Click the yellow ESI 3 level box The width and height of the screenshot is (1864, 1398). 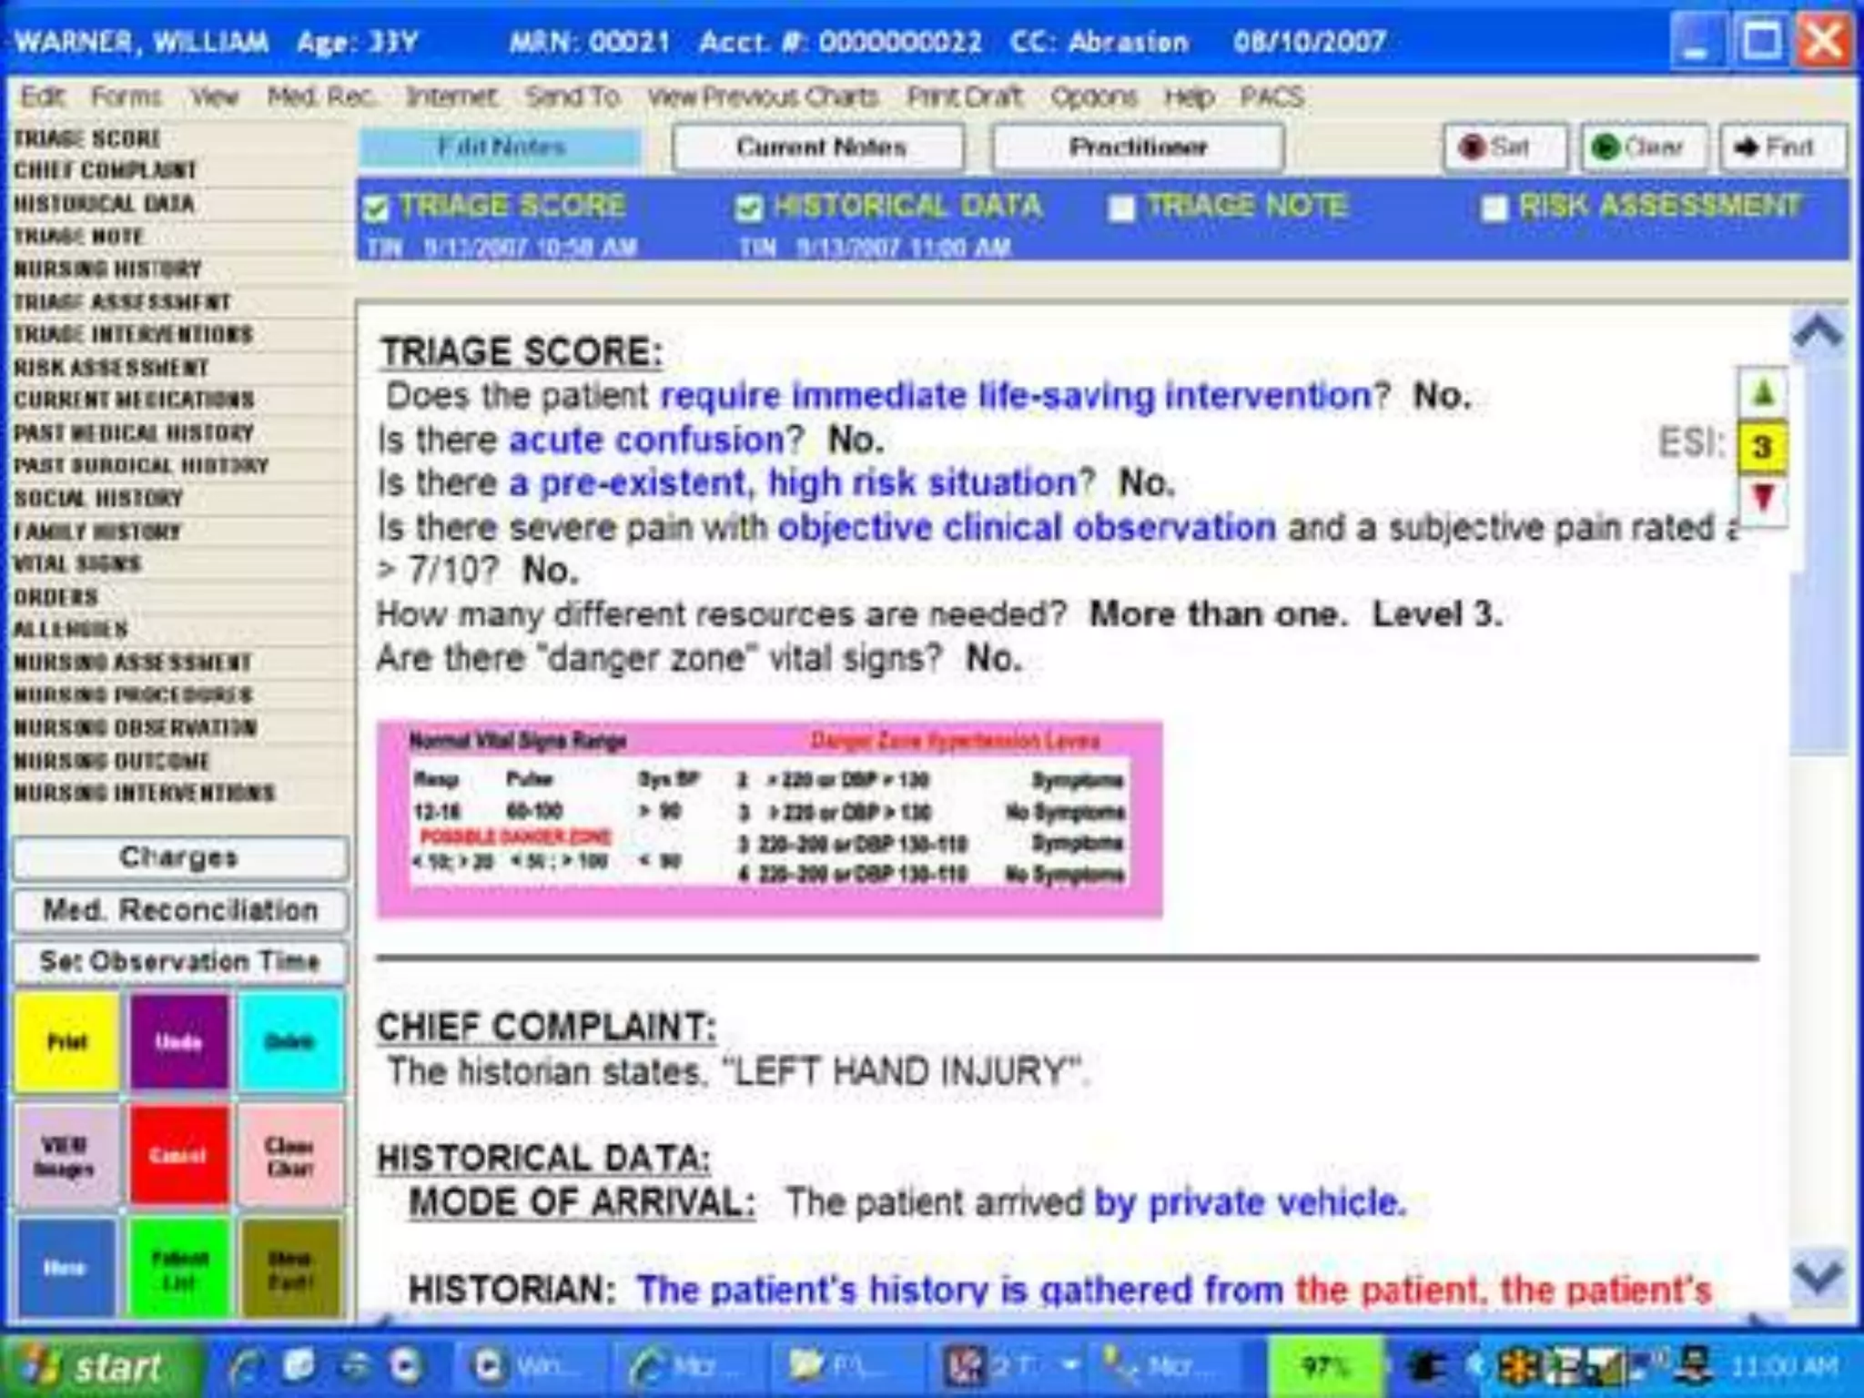(1763, 446)
